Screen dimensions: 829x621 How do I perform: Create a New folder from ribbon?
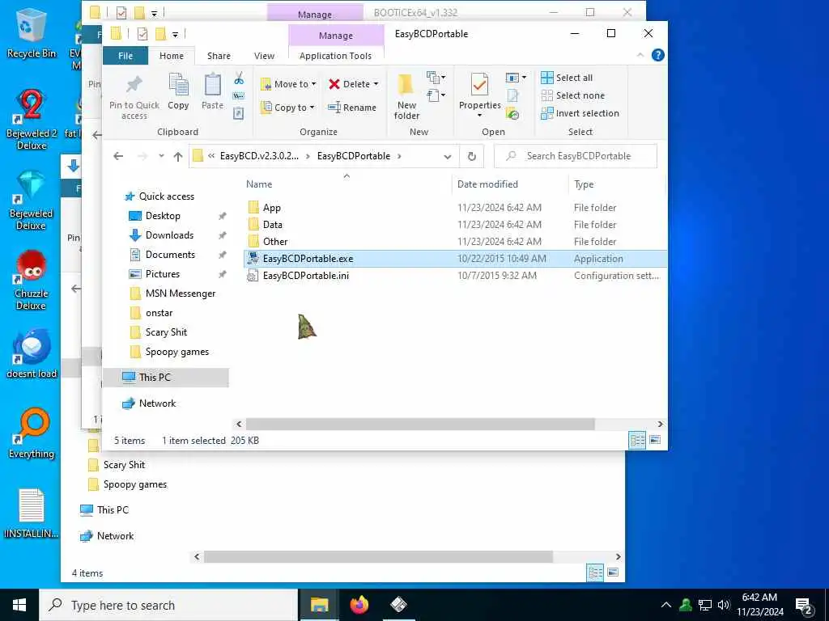[406, 96]
